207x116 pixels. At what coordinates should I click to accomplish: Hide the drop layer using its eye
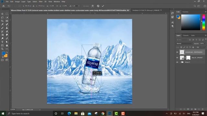point(177,58)
